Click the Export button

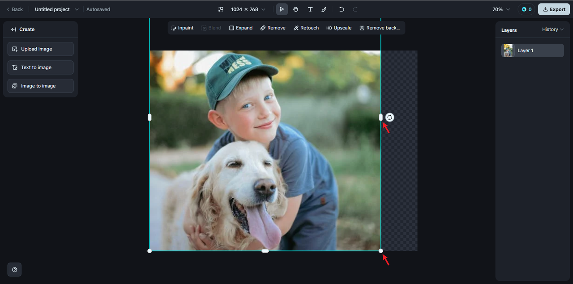[554, 9]
